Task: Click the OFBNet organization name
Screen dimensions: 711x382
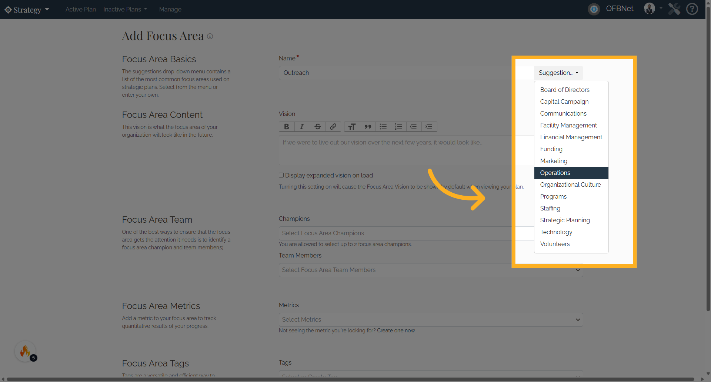Action: click(x=620, y=9)
